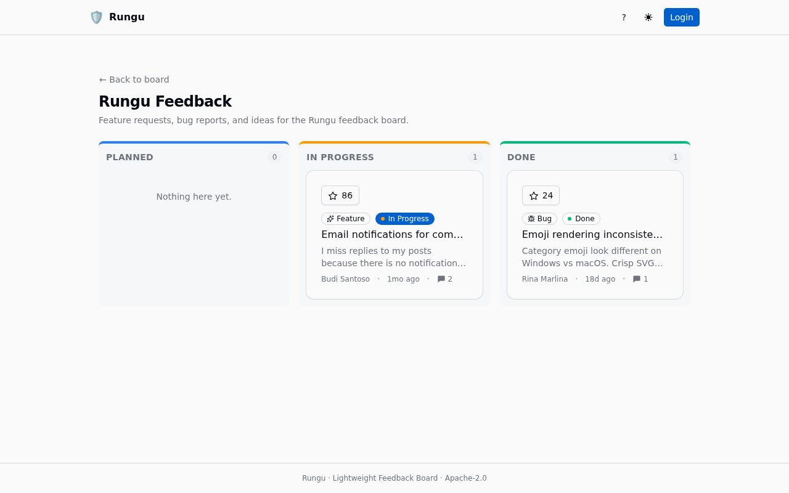This screenshot has height=493, width=789.
Task: Click the 'Nothing here yet.' placeholder text
Action: click(x=194, y=197)
